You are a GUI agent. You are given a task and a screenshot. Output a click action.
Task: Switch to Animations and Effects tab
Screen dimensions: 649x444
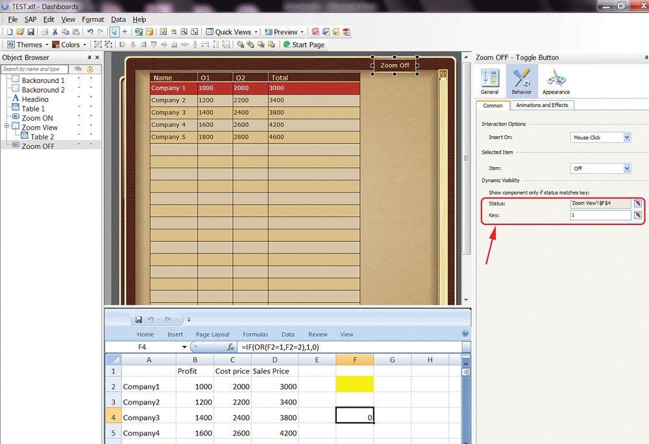pos(542,105)
